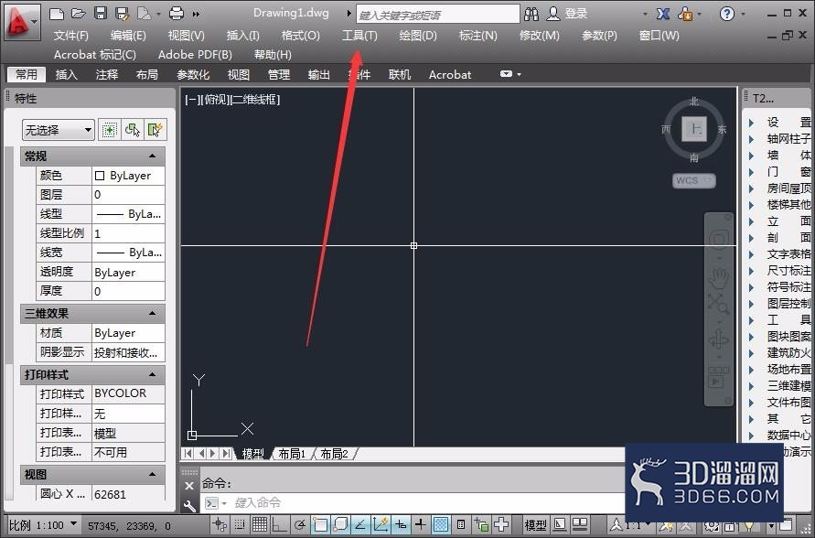The width and height of the screenshot is (815, 538).
Task: Click the binoculars search icon
Action: [x=531, y=14]
